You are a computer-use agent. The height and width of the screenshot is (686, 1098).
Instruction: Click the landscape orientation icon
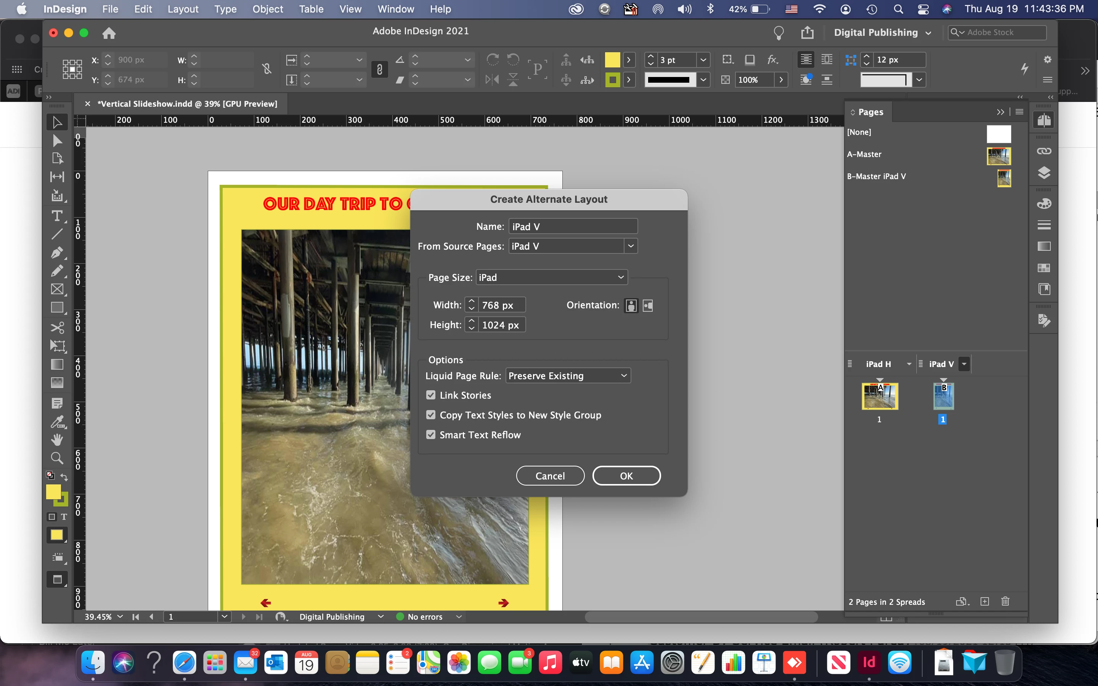coord(648,306)
